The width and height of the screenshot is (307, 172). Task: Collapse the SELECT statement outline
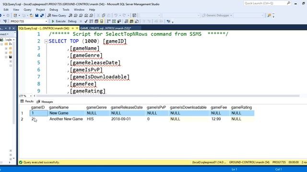click(x=46, y=41)
